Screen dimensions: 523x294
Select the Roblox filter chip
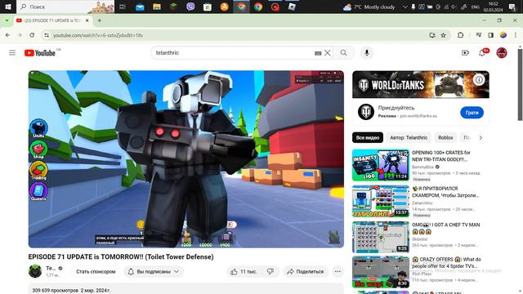click(445, 138)
